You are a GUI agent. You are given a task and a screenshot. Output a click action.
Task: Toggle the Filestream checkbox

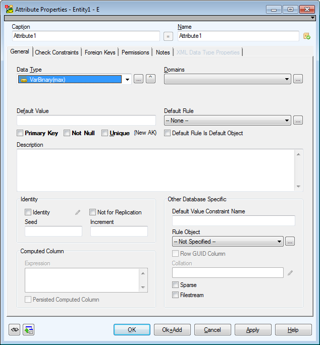(x=175, y=295)
